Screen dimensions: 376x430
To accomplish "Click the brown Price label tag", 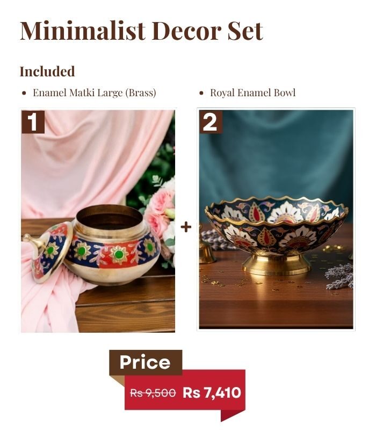I will tap(146, 362).
